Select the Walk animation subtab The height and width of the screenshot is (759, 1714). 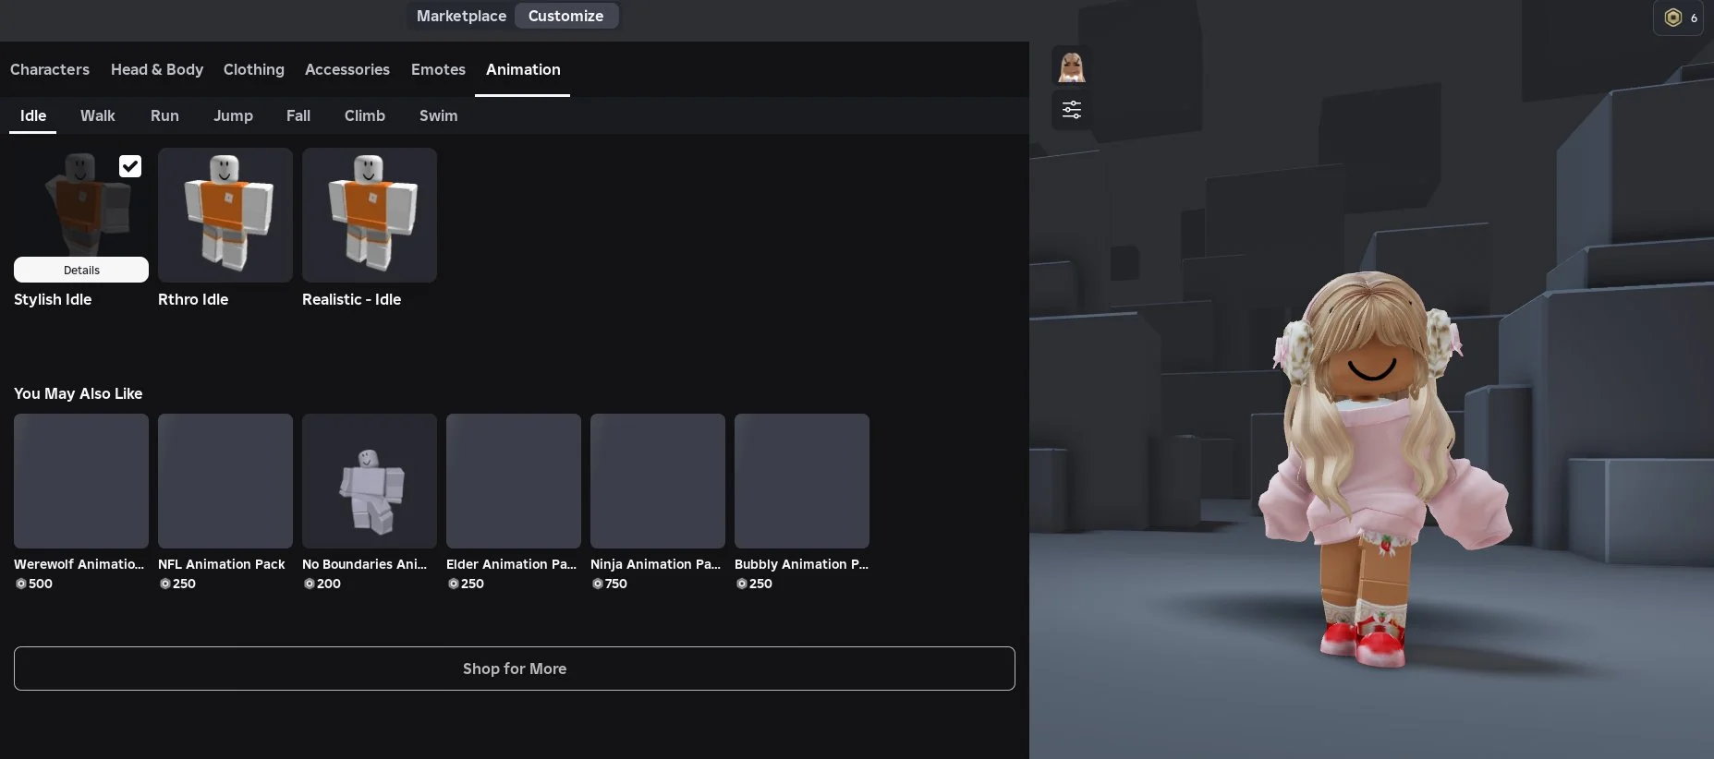pos(98,115)
